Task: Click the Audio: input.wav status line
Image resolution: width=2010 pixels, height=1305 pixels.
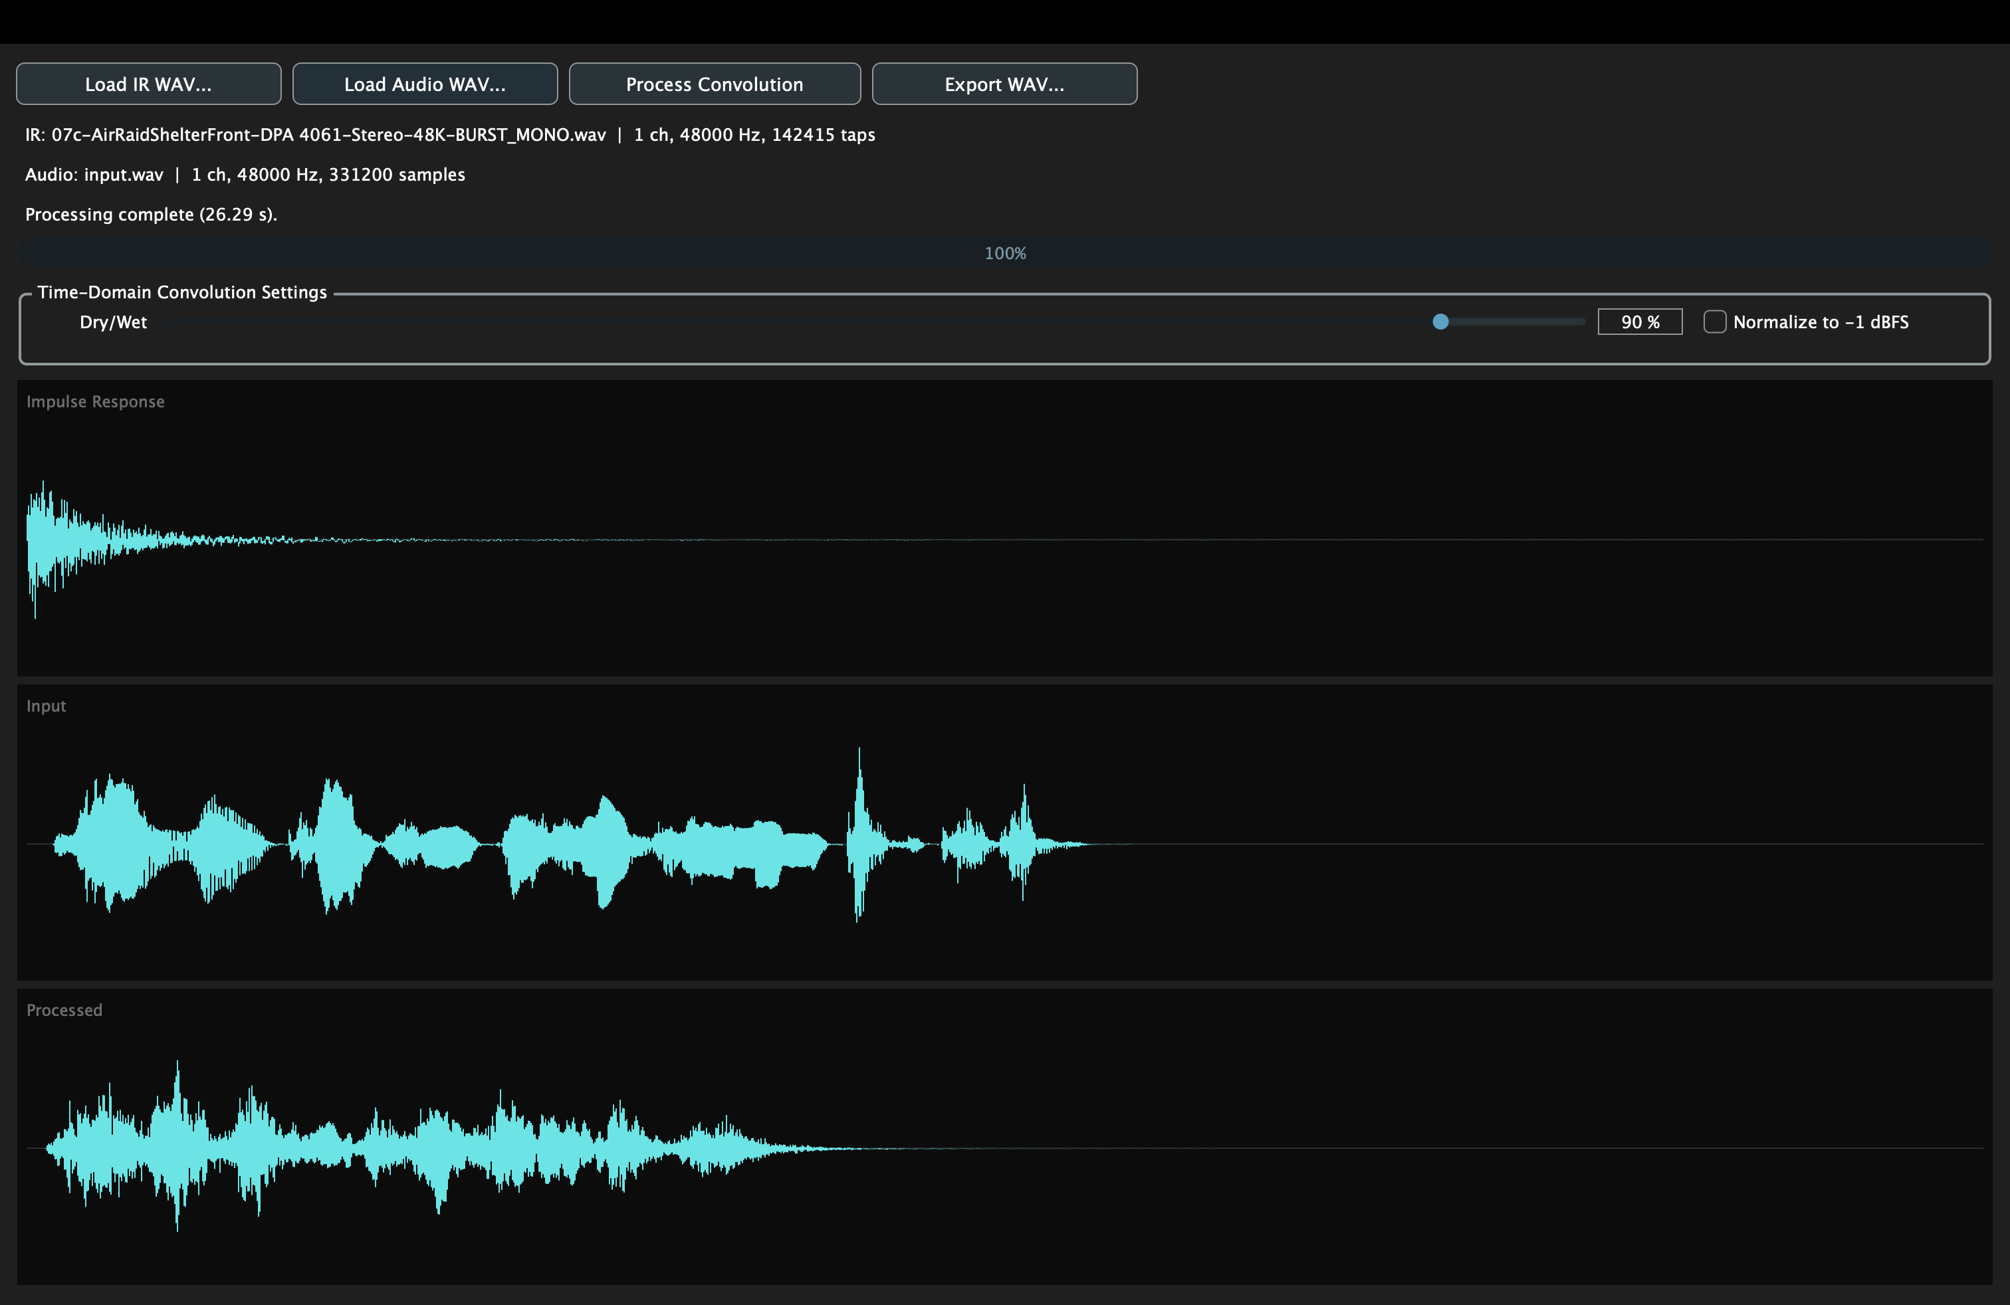Action: pos(245,175)
